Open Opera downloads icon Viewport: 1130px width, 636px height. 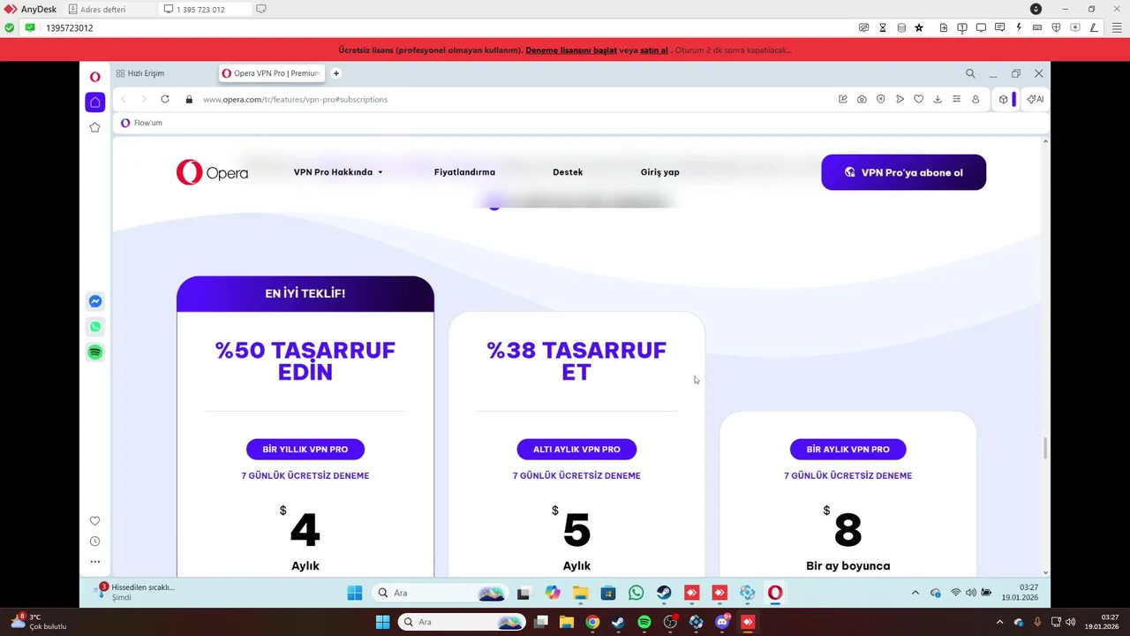(x=938, y=99)
